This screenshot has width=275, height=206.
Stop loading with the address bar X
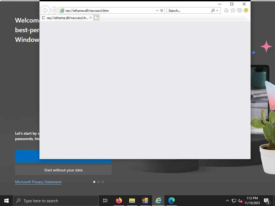click(162, 10)
